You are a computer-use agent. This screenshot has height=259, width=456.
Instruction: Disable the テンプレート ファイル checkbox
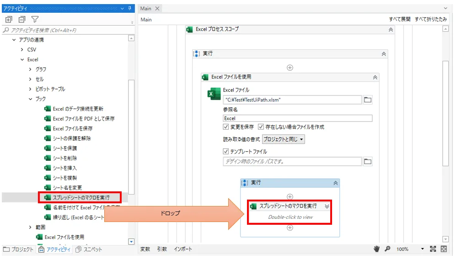(226, 151)
